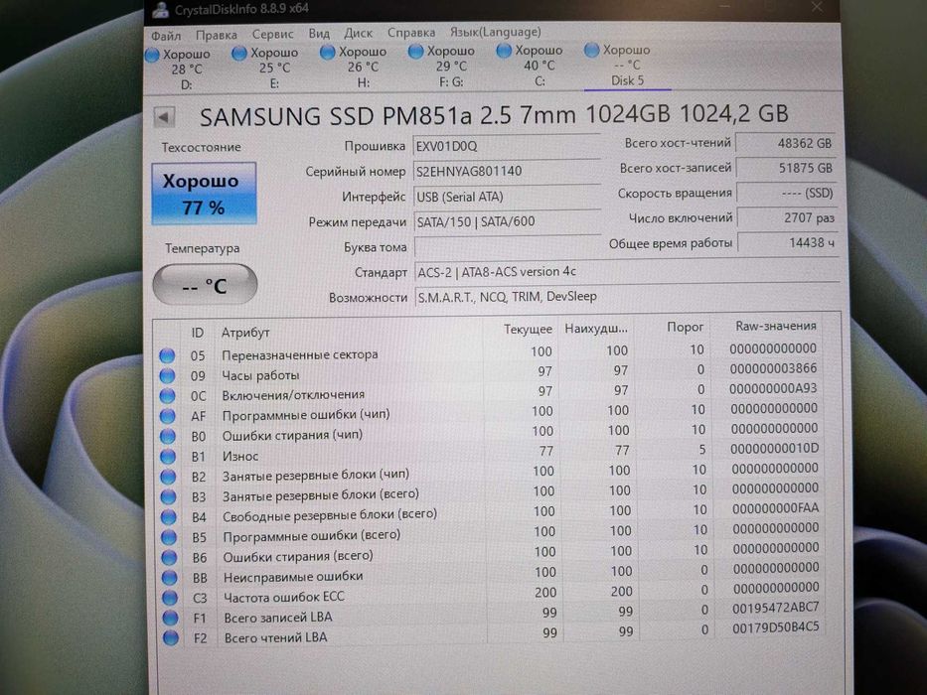Click raw value 00195472ABC7
This screenshot has width=927, height=695.
tap(776, 608)
